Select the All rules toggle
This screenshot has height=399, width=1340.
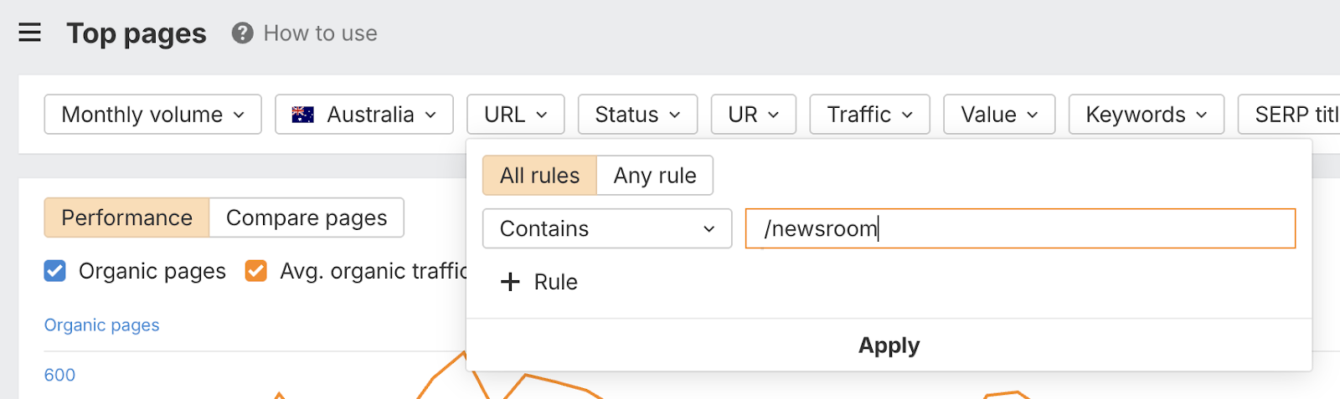[x=539, y=176]
